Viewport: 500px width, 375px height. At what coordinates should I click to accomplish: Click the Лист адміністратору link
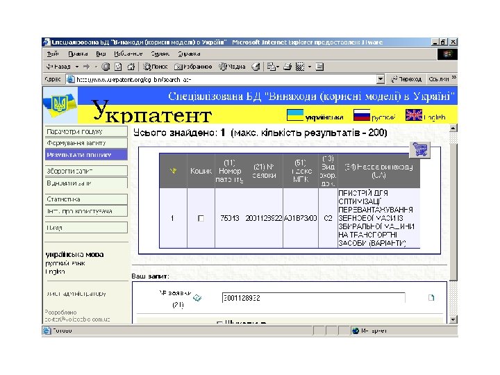pos(76,294)
